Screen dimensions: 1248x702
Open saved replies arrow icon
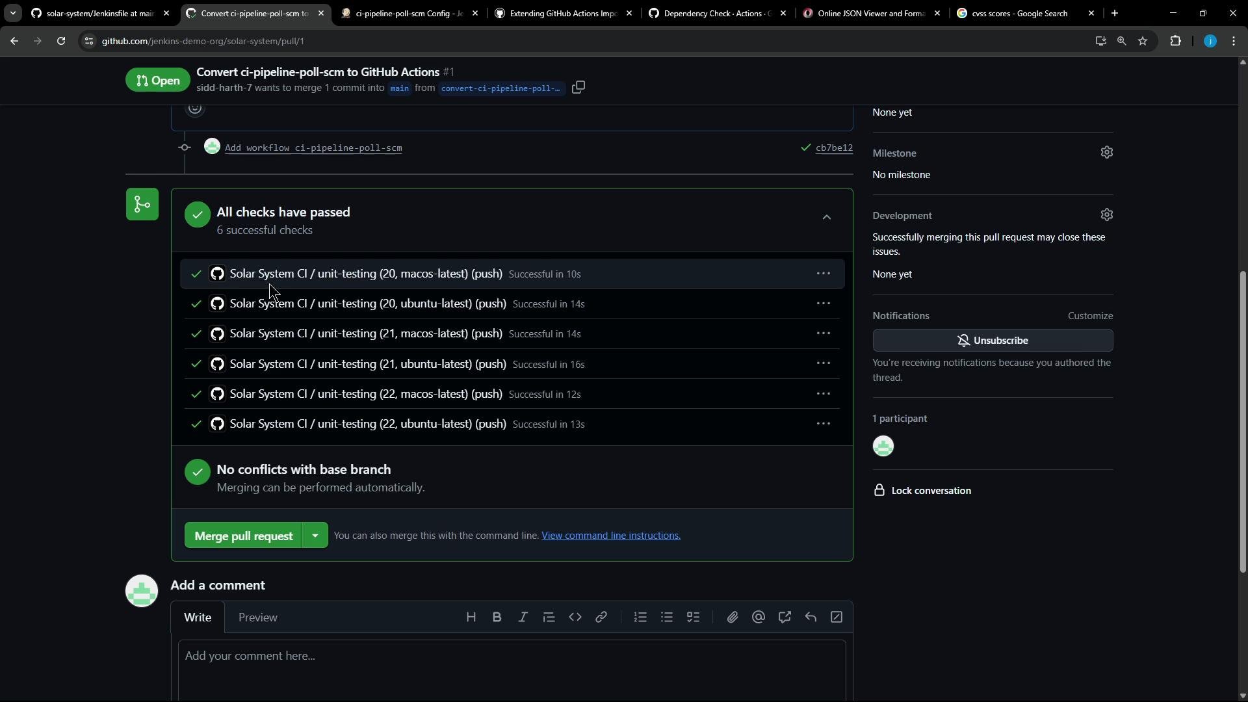[811, 617]
